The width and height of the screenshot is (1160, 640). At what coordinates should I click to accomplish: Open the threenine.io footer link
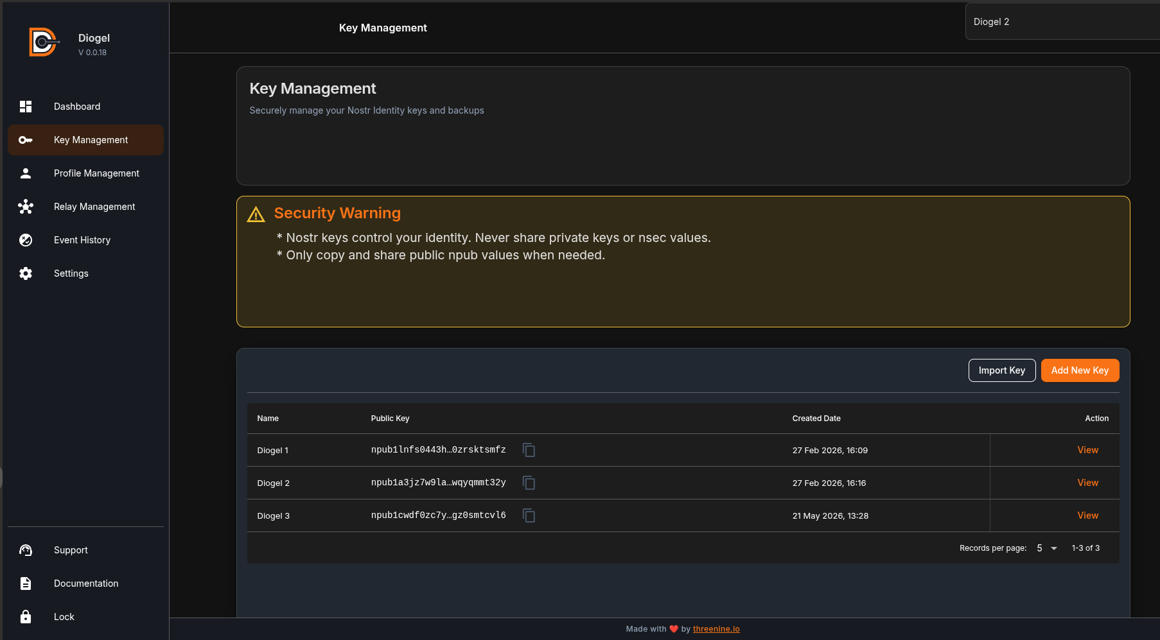pos(716,629)
